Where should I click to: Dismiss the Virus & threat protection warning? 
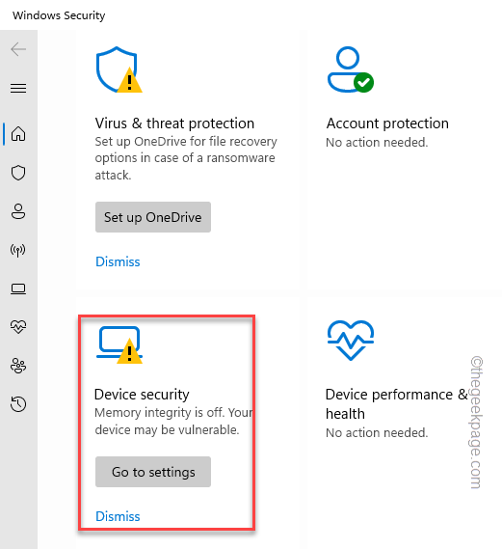click(x=118, y=261)
